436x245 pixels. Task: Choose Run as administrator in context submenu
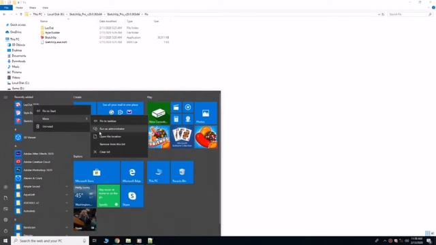[119, 129]
